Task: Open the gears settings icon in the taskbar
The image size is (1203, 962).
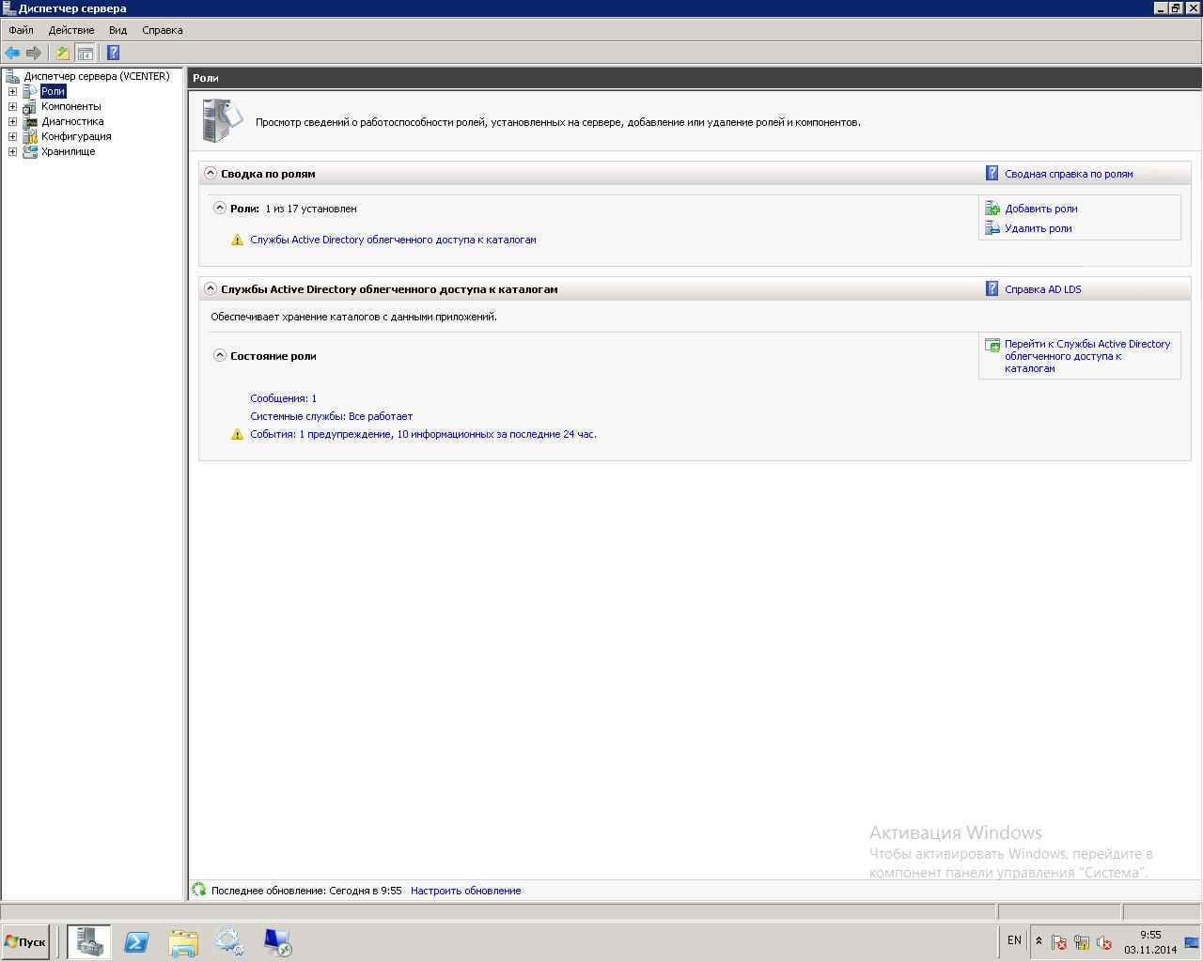Action: 229,942
